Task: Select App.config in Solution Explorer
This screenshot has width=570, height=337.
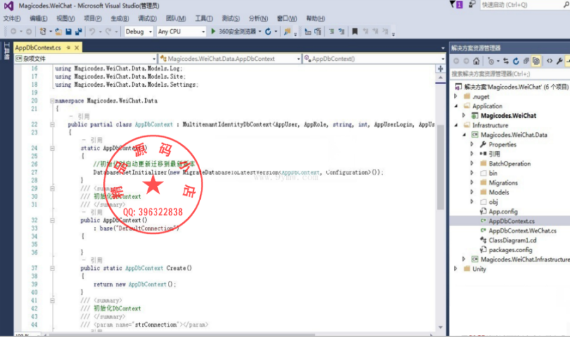Action: 503,211
